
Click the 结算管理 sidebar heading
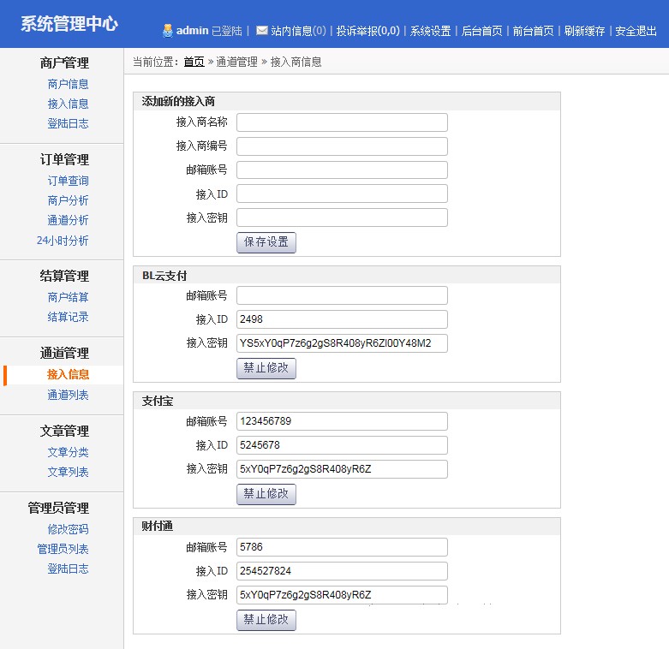64,276
